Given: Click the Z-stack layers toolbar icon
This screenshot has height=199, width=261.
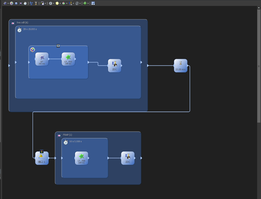Looking at the screenshot, I should tap(16, 3).
